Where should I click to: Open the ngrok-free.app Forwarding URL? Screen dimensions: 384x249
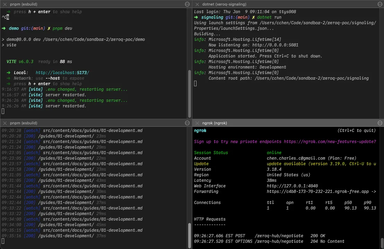318,192
